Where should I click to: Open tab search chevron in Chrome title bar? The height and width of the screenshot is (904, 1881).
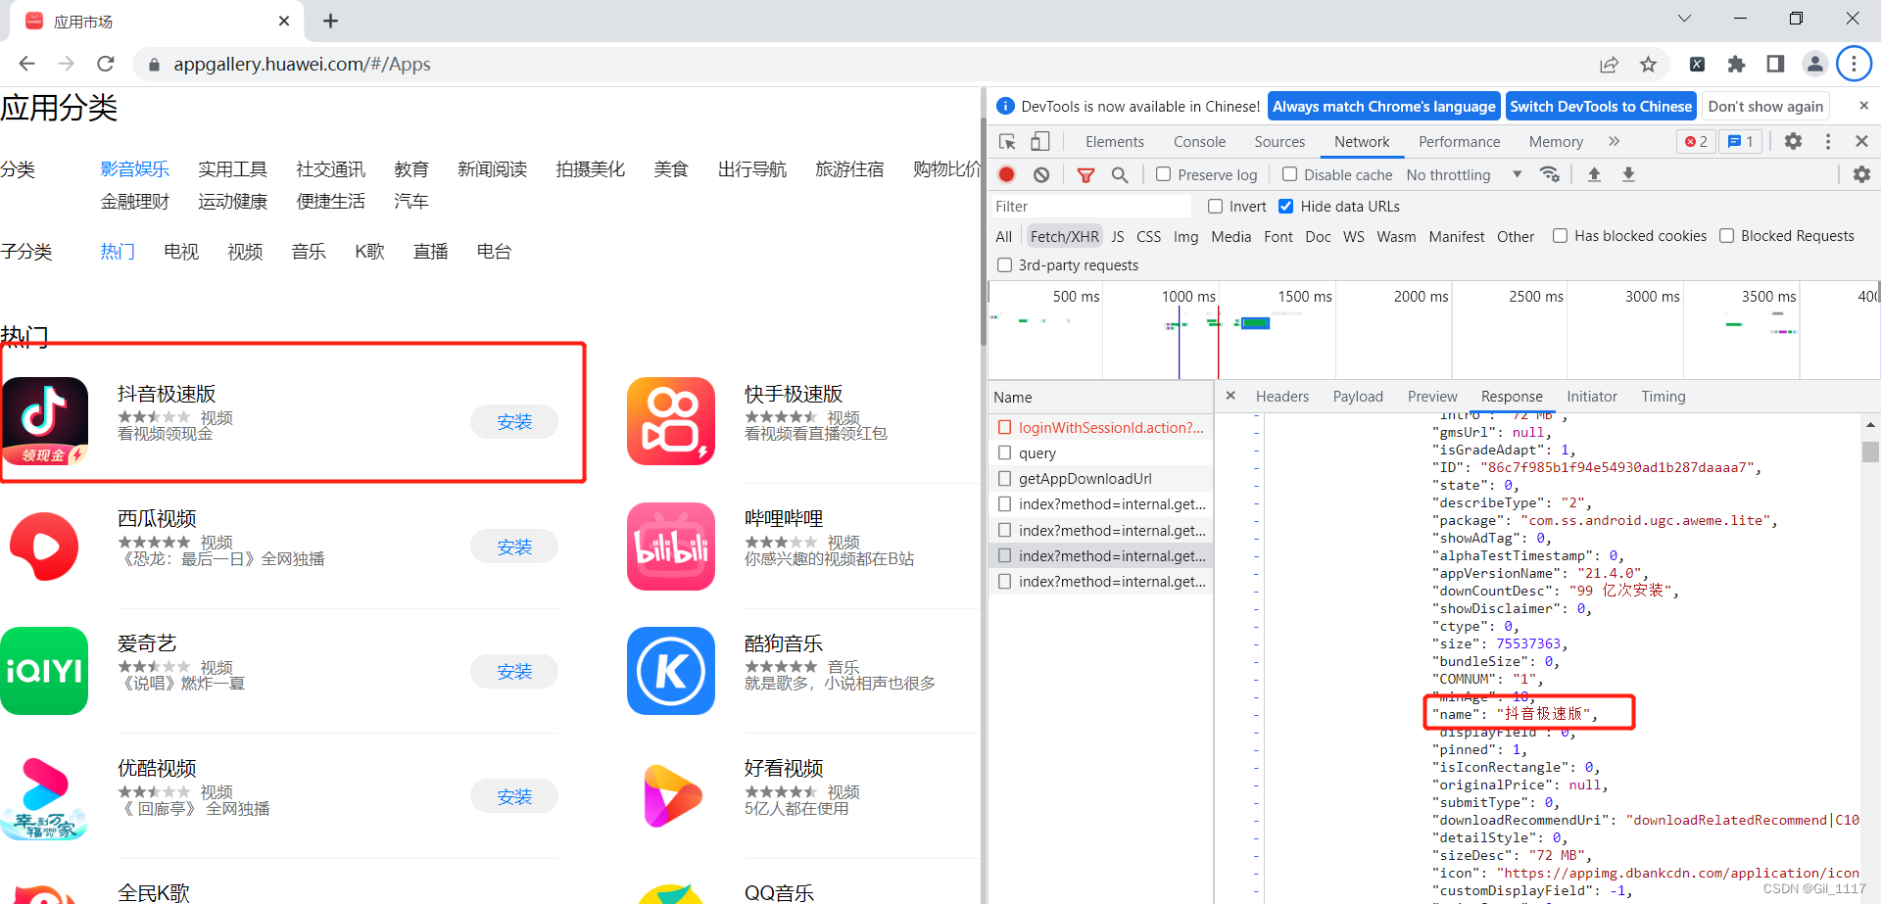click(1684, 19)
